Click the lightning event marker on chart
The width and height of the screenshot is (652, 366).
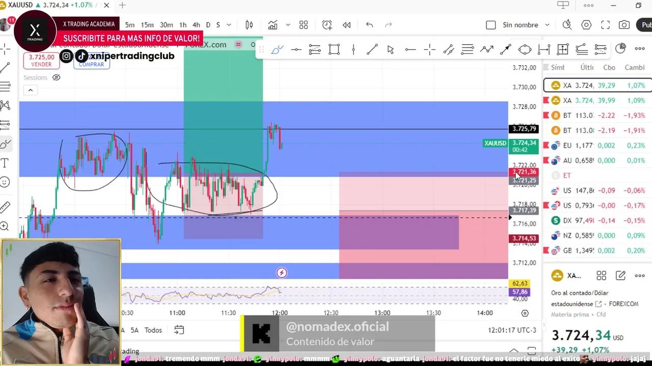(x=282, y=273)
